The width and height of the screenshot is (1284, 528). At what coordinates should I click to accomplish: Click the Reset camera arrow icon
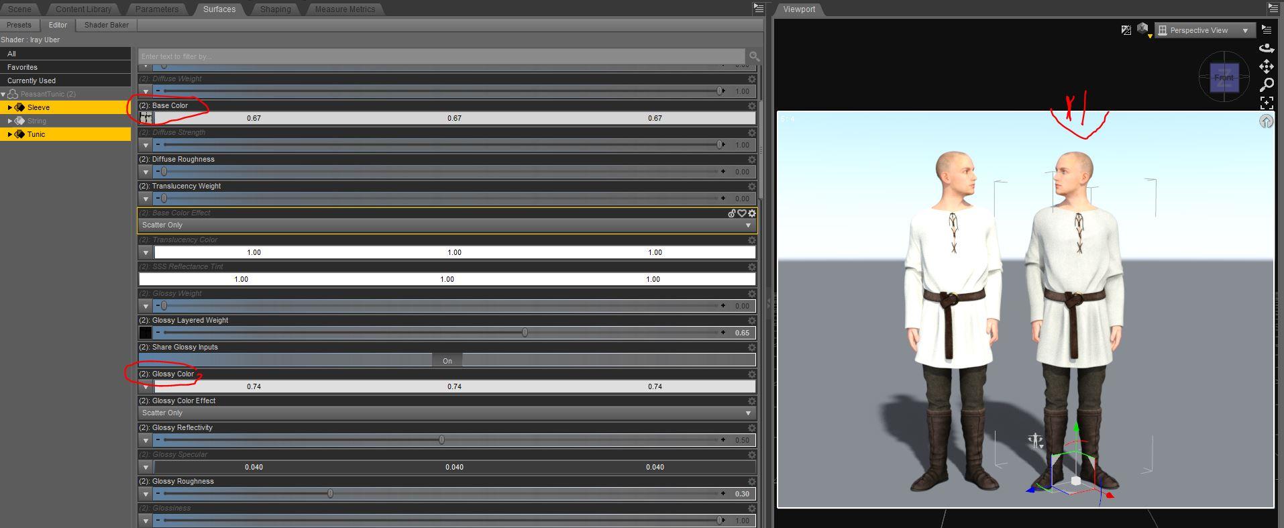tap(1266, 121)
